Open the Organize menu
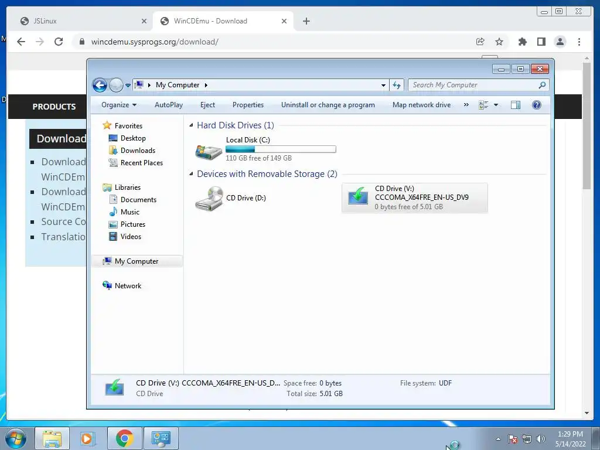This screenshot has width=600, height=450. [118, 105]
